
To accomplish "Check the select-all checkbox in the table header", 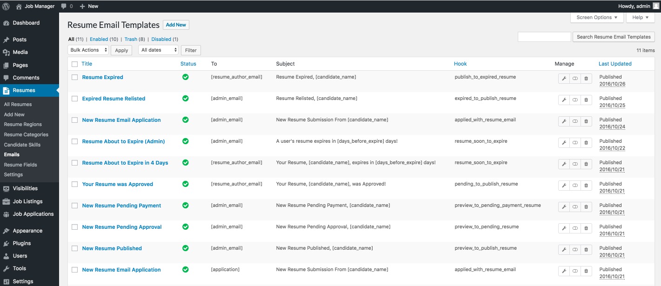I will click(75, 64).
